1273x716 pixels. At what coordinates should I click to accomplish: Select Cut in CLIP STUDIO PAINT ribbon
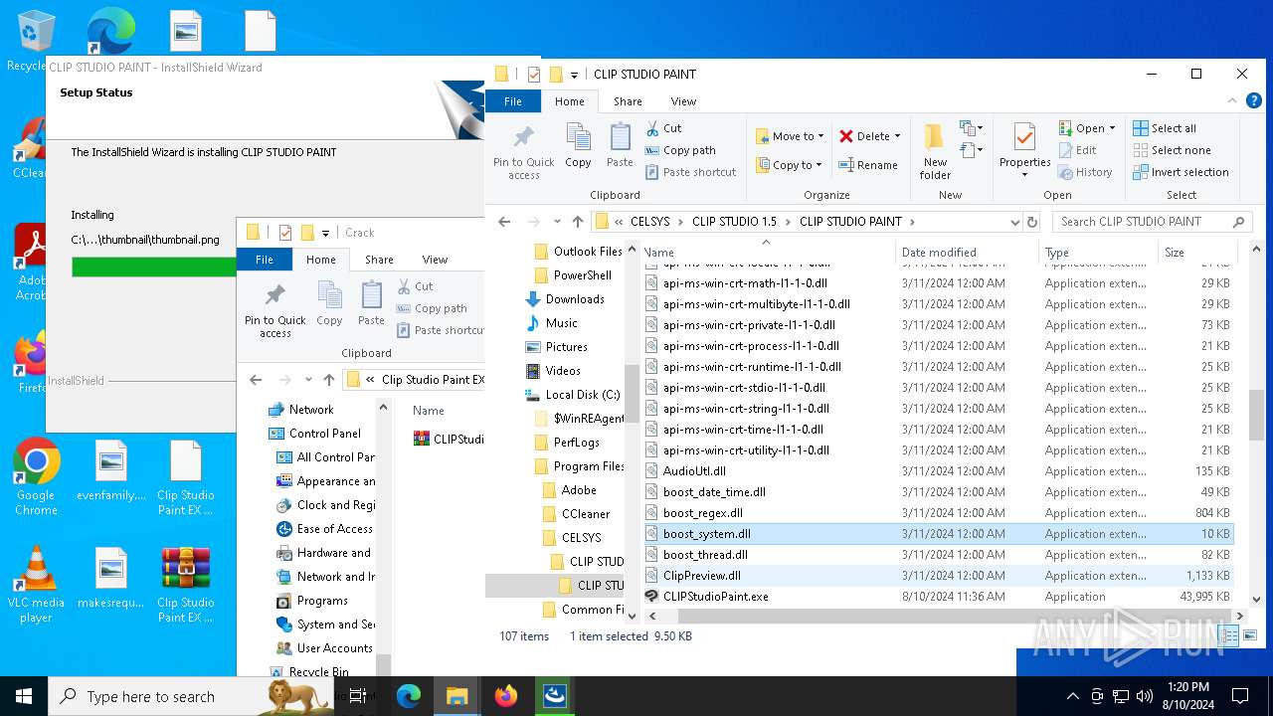coord(663,128)
